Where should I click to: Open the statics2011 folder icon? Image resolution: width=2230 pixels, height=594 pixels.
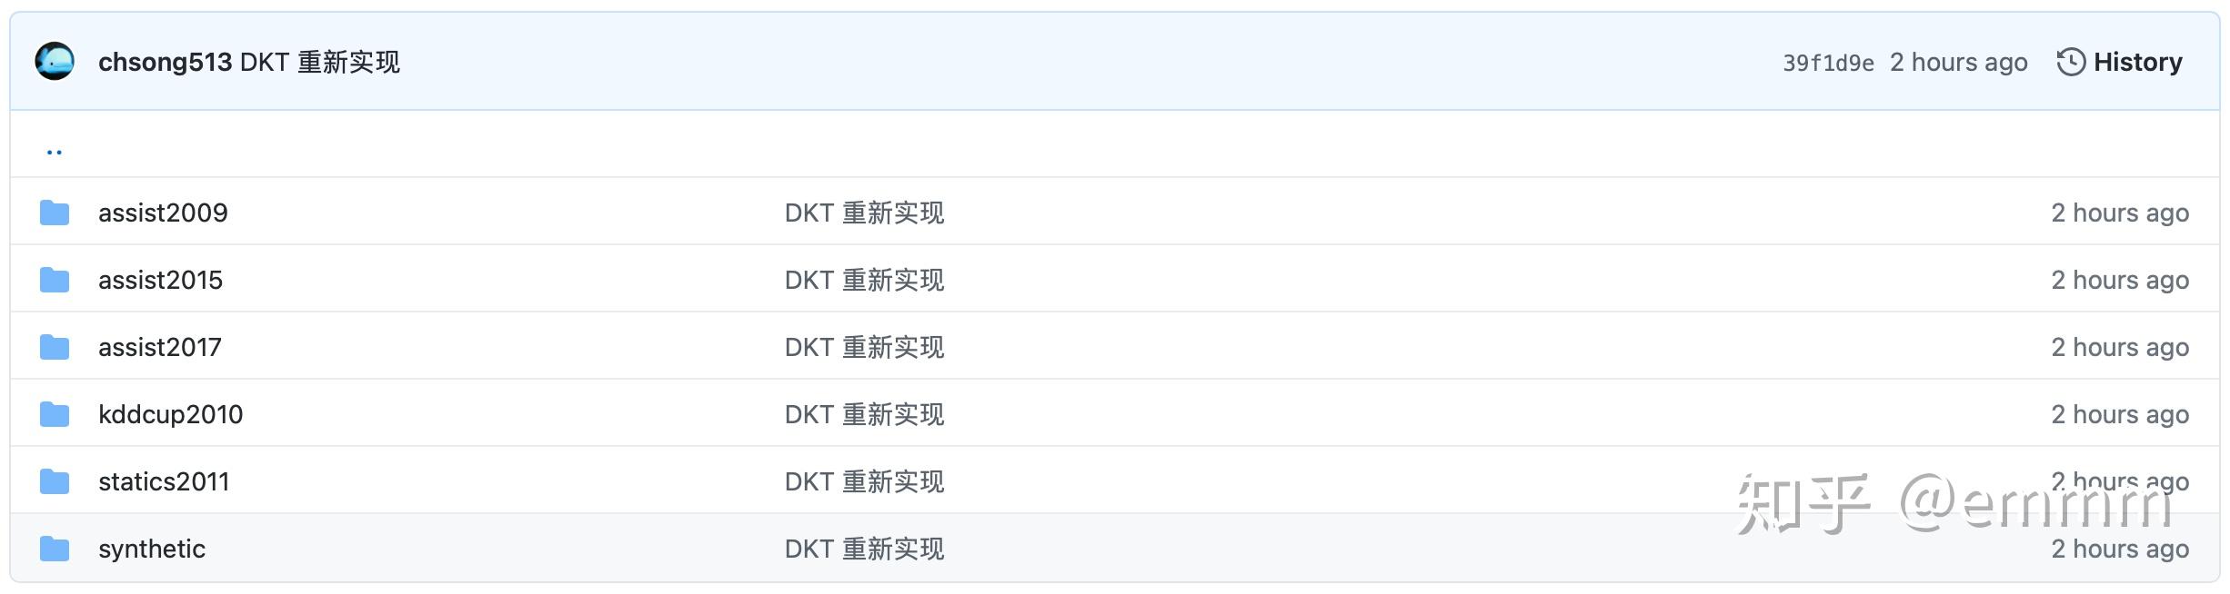click(55, 480)
